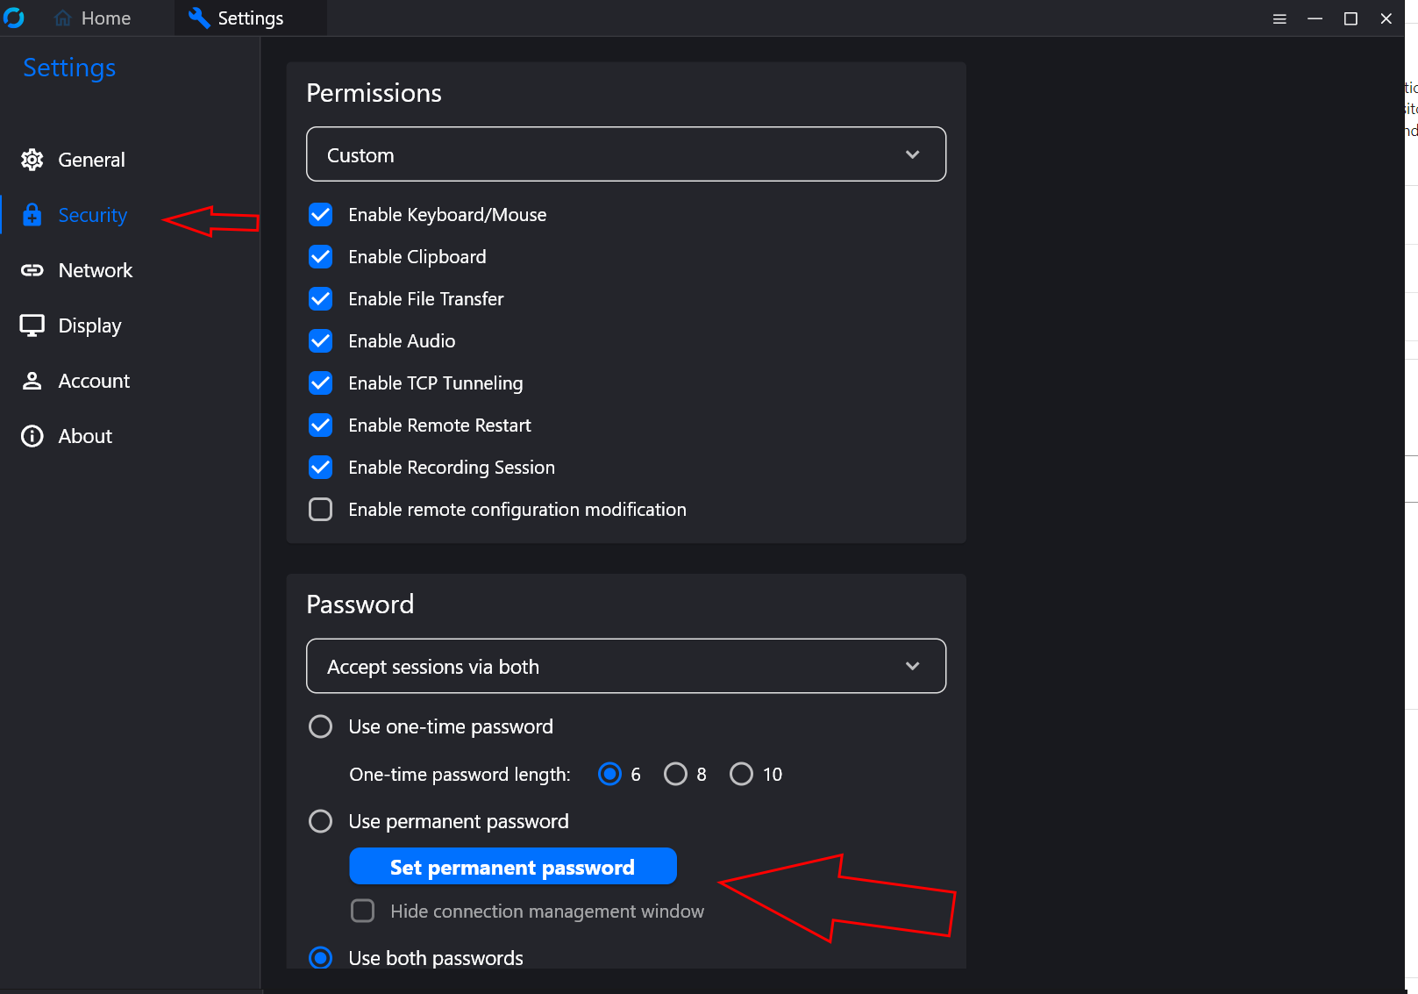Open the hamburger menu at top right
The height and width of the screenshot is (994, 1418).
point(1279,18)
